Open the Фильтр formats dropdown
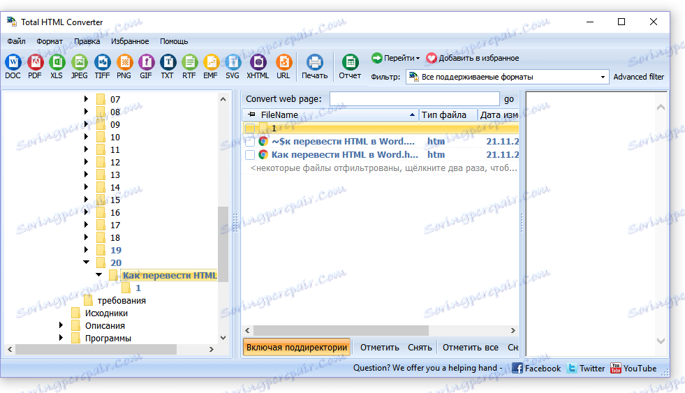The image size is (685, 393). [x=603, y=77]
